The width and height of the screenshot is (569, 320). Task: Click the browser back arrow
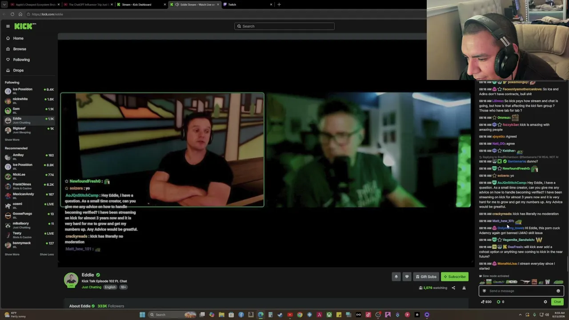tap(5, 14)
